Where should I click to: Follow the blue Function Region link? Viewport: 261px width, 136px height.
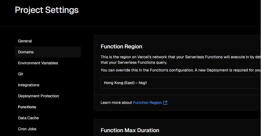coord(147,103)
